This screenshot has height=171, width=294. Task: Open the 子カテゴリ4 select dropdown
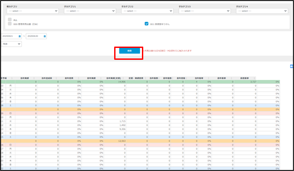point(262,11)
